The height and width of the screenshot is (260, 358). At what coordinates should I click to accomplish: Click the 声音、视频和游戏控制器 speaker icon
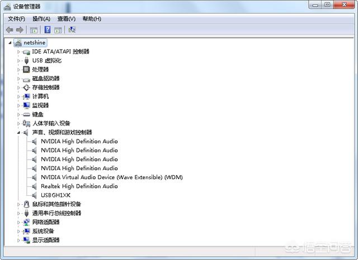[26, 132]
